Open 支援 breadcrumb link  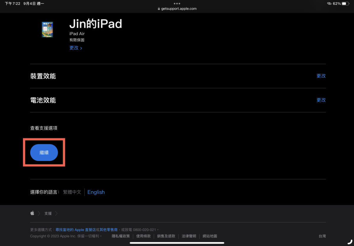(x=48, y=213)
